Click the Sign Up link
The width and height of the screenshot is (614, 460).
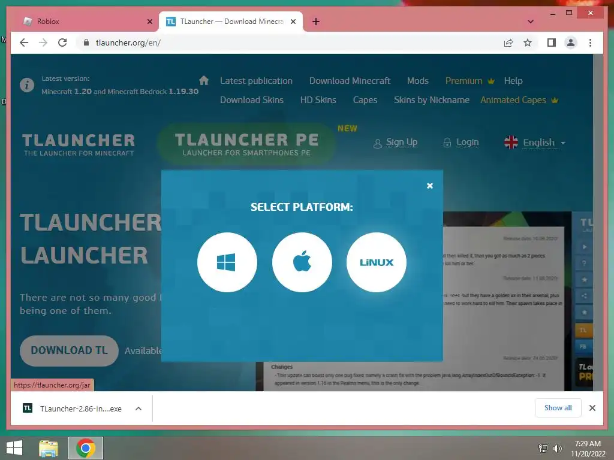(x=401, y=142)
